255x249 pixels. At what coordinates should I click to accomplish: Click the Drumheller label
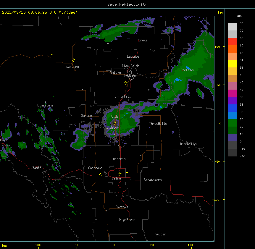(189, 144)
